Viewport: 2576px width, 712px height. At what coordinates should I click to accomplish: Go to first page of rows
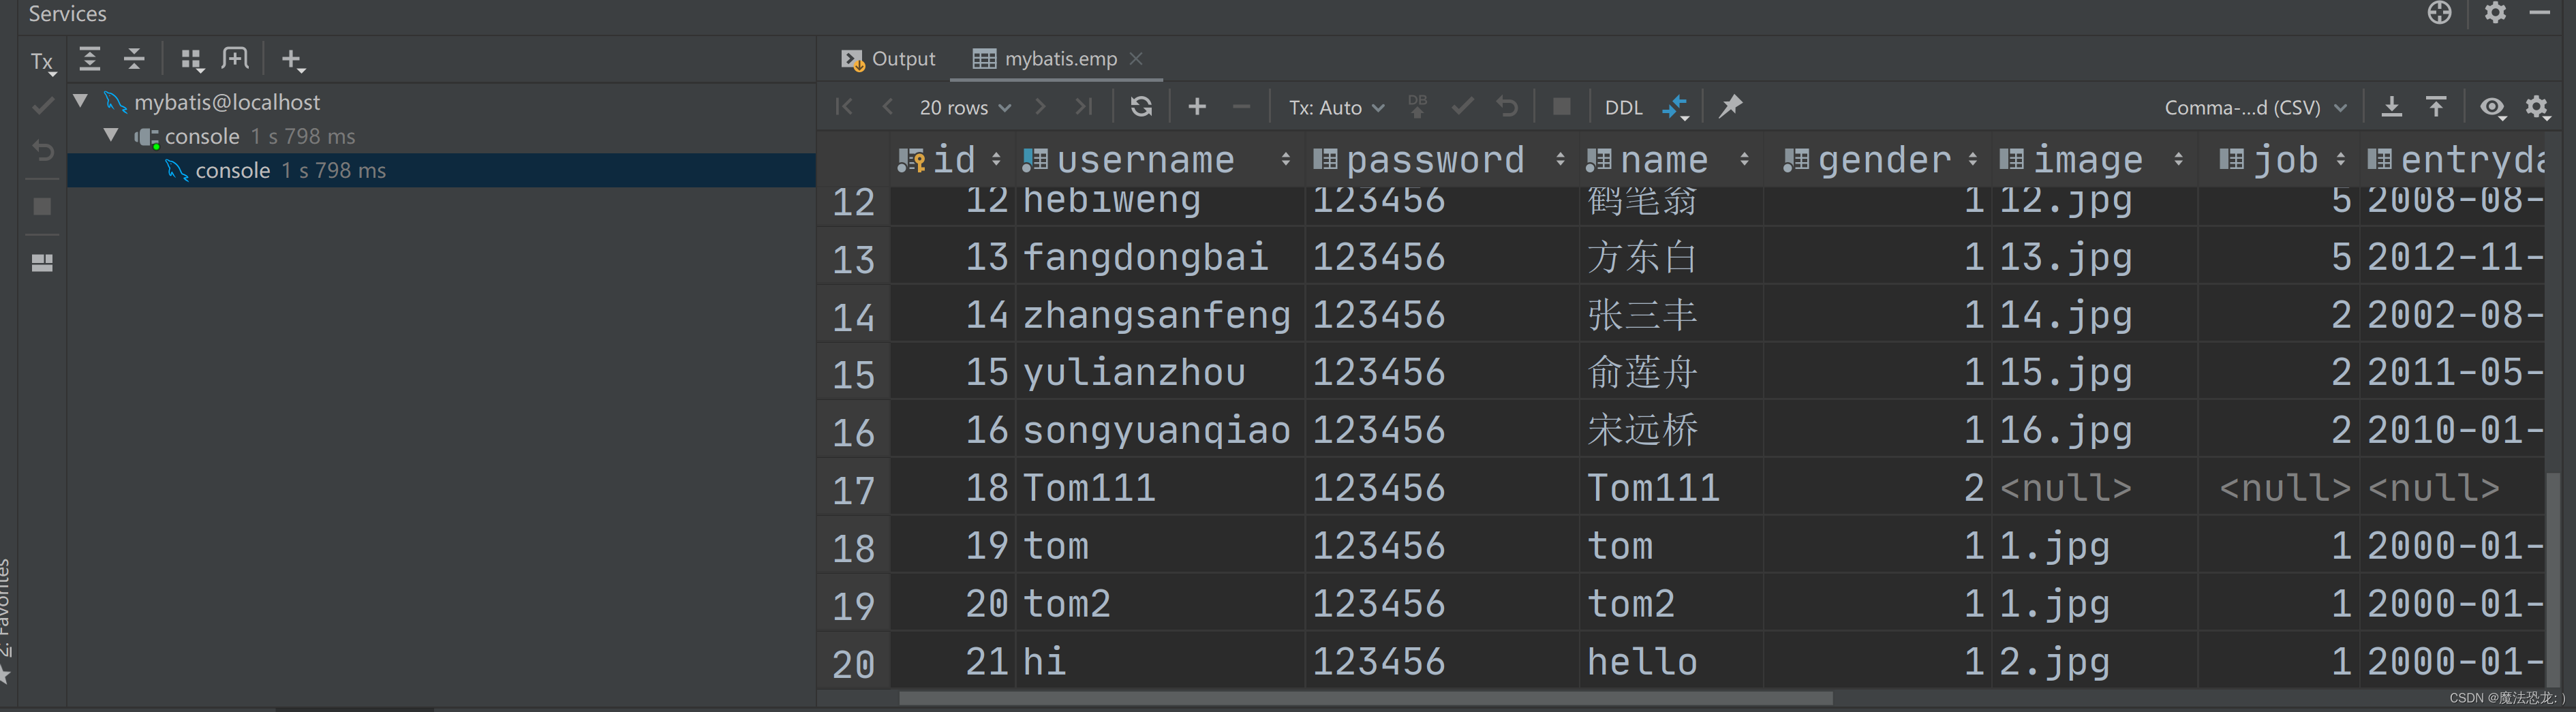(x=844, y=106)
